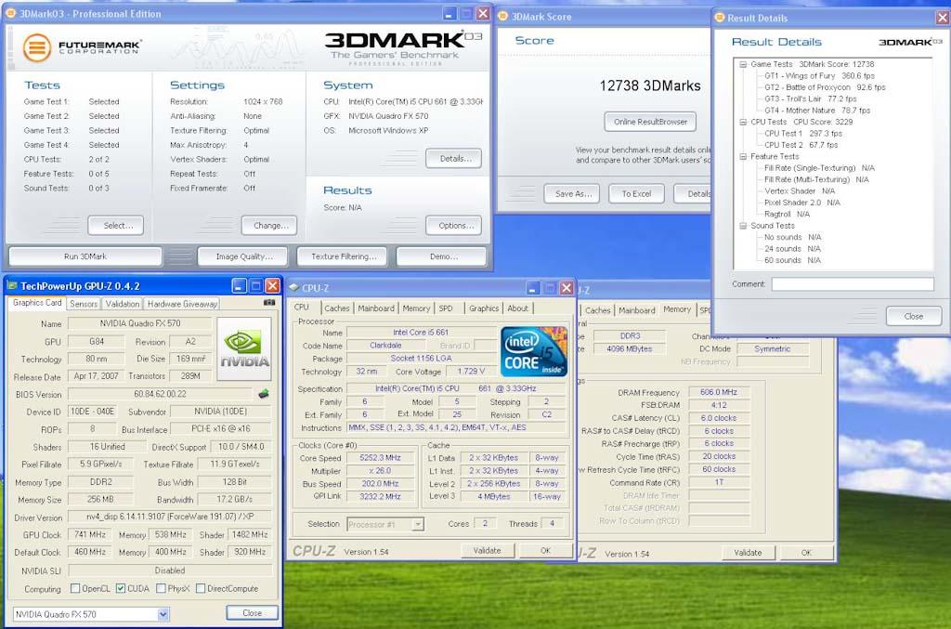
Task: Open the Graphics tab in front CPU-Z
Action: click(x=483, y=308)
